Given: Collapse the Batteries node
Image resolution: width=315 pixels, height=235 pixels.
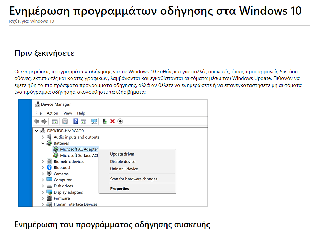Looking at the screenshot, I should (x=43, y=143).
